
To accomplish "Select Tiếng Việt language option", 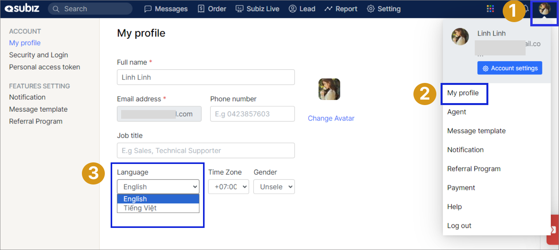I will [140, 208].
